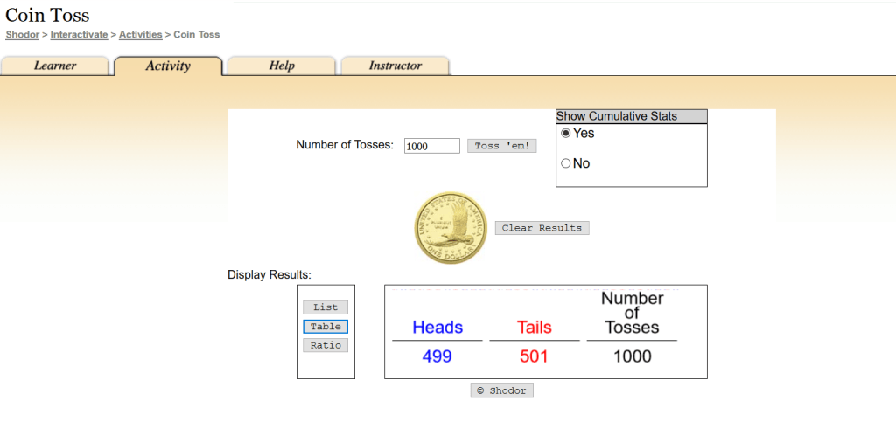Show results as Table
The width and height of the screenshot is (896, 442).
click(325, 327)
